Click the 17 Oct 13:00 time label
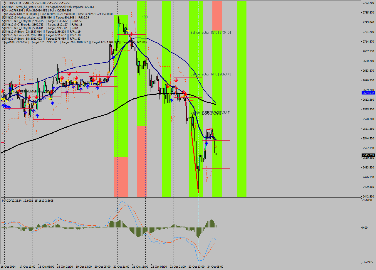Image resolution: width=376 pixels, height=270 pixels. click(27, 267)
